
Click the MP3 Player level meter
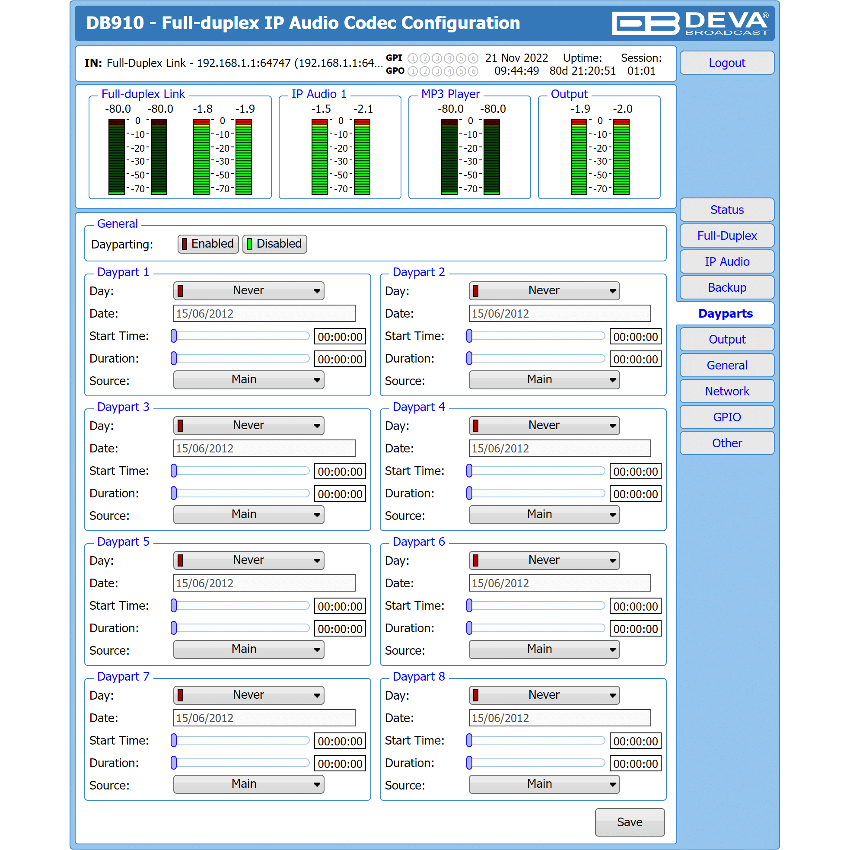(469, 148)
